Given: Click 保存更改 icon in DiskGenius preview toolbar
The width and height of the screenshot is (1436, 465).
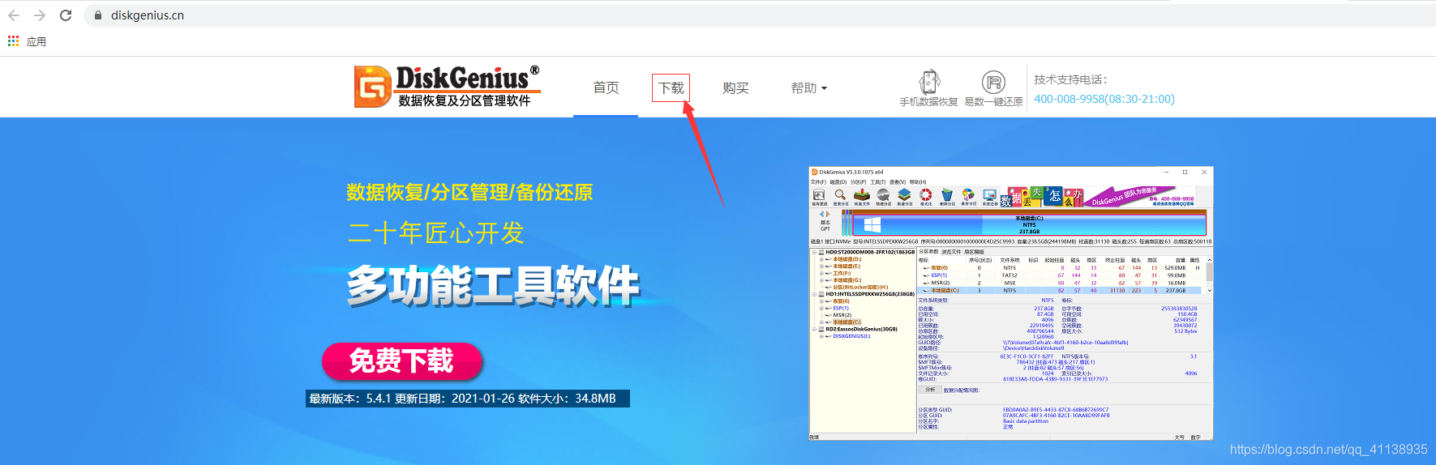Looking at the screenshot, I should coord(819,198).
